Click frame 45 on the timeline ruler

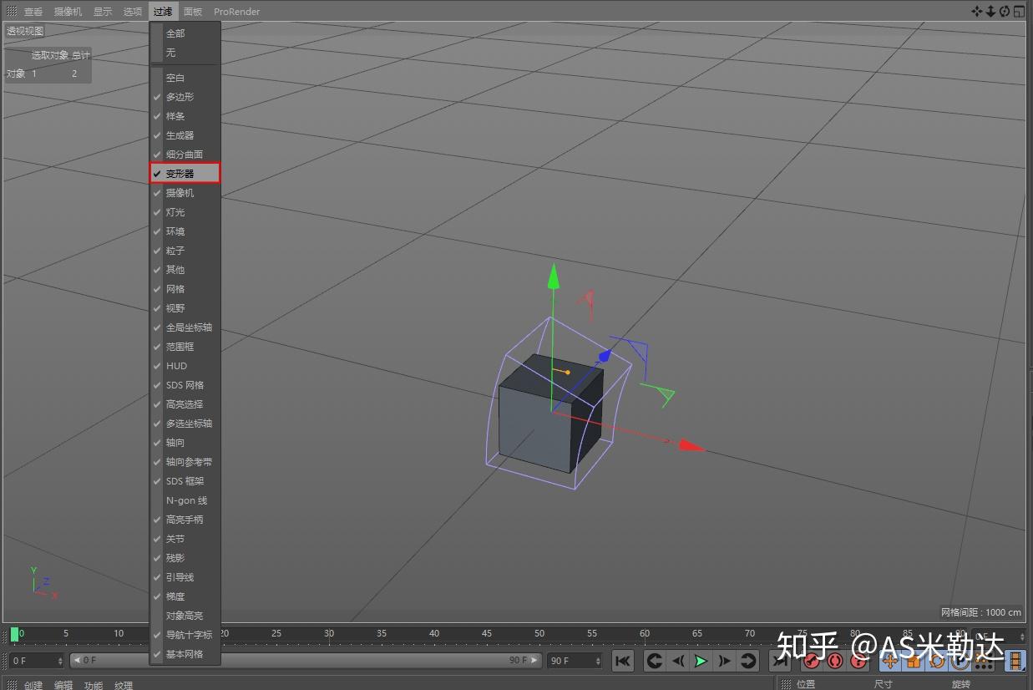pyautogui.click(x=487, y=634)
